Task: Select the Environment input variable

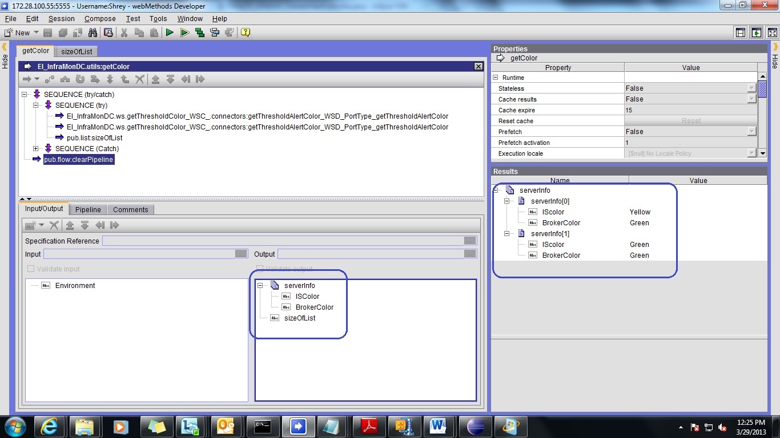Action: (x=75, y=285)
